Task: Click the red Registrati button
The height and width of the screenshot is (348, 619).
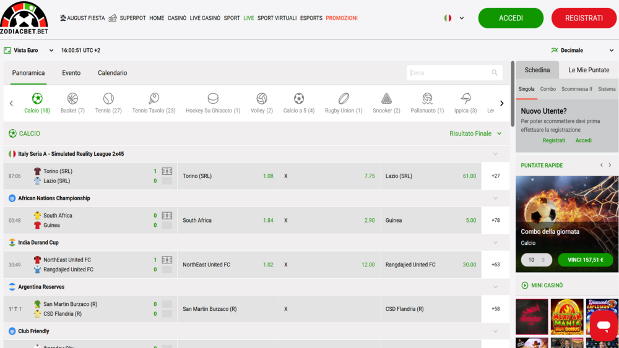Action: click(x=584, y=18)
